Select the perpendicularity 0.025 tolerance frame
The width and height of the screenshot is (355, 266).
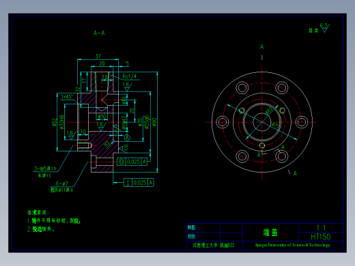coord(139,183)
